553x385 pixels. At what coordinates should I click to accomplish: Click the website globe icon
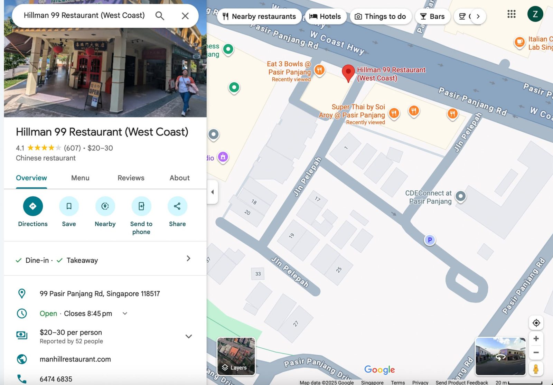22,359
